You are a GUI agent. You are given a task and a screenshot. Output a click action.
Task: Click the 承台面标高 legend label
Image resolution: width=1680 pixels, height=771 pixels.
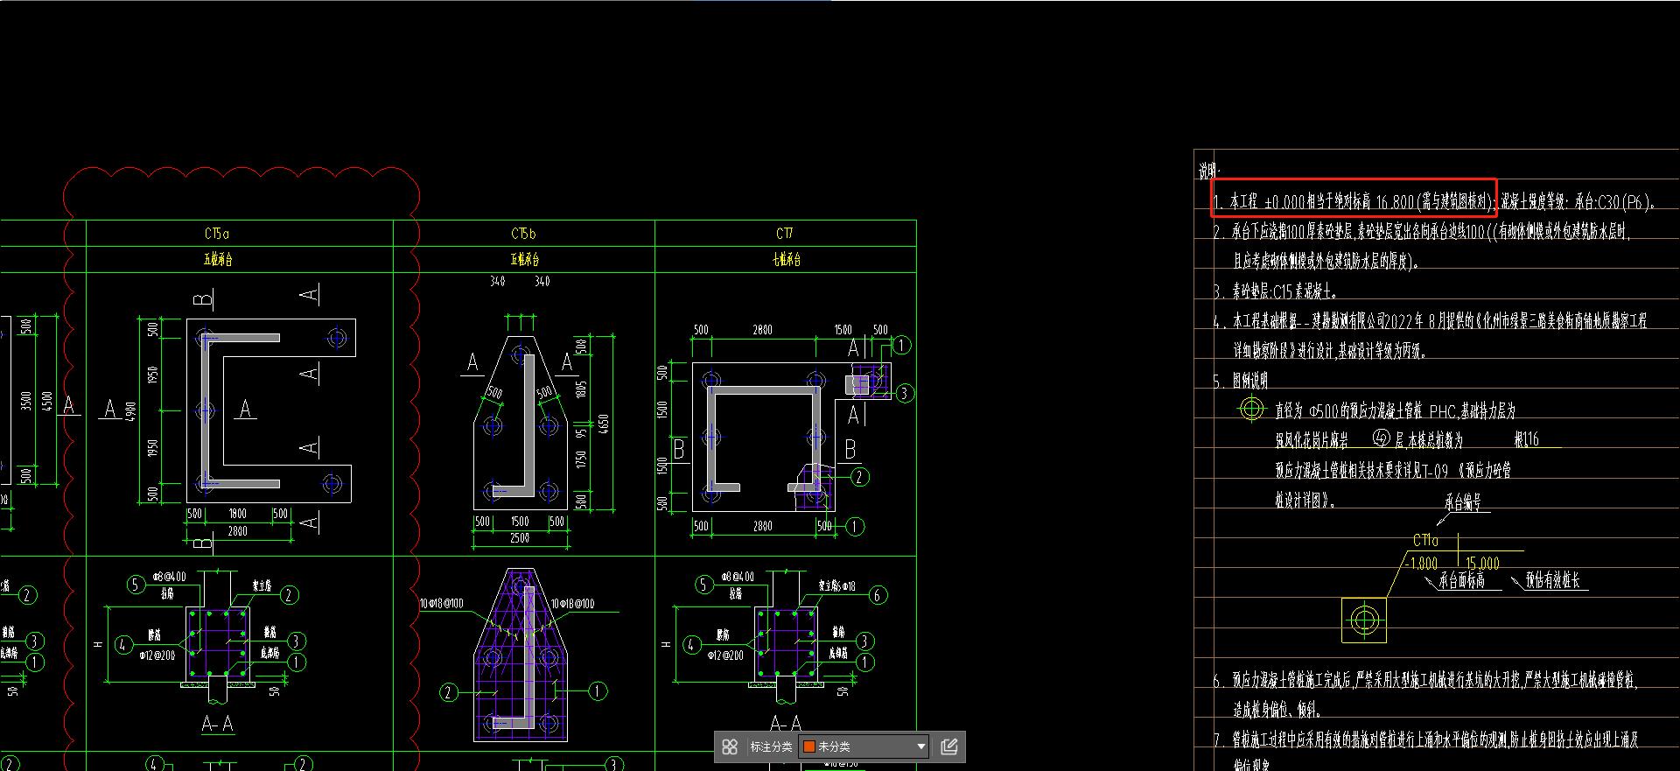(x=1460, y=580)
